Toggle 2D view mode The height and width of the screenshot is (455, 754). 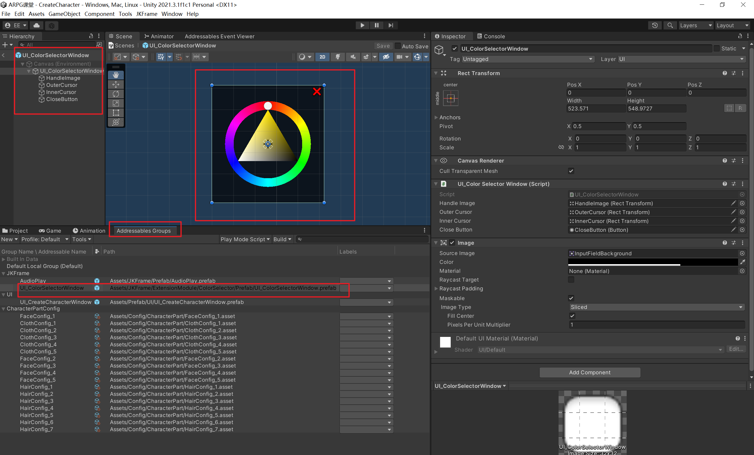tap(322, 57)
